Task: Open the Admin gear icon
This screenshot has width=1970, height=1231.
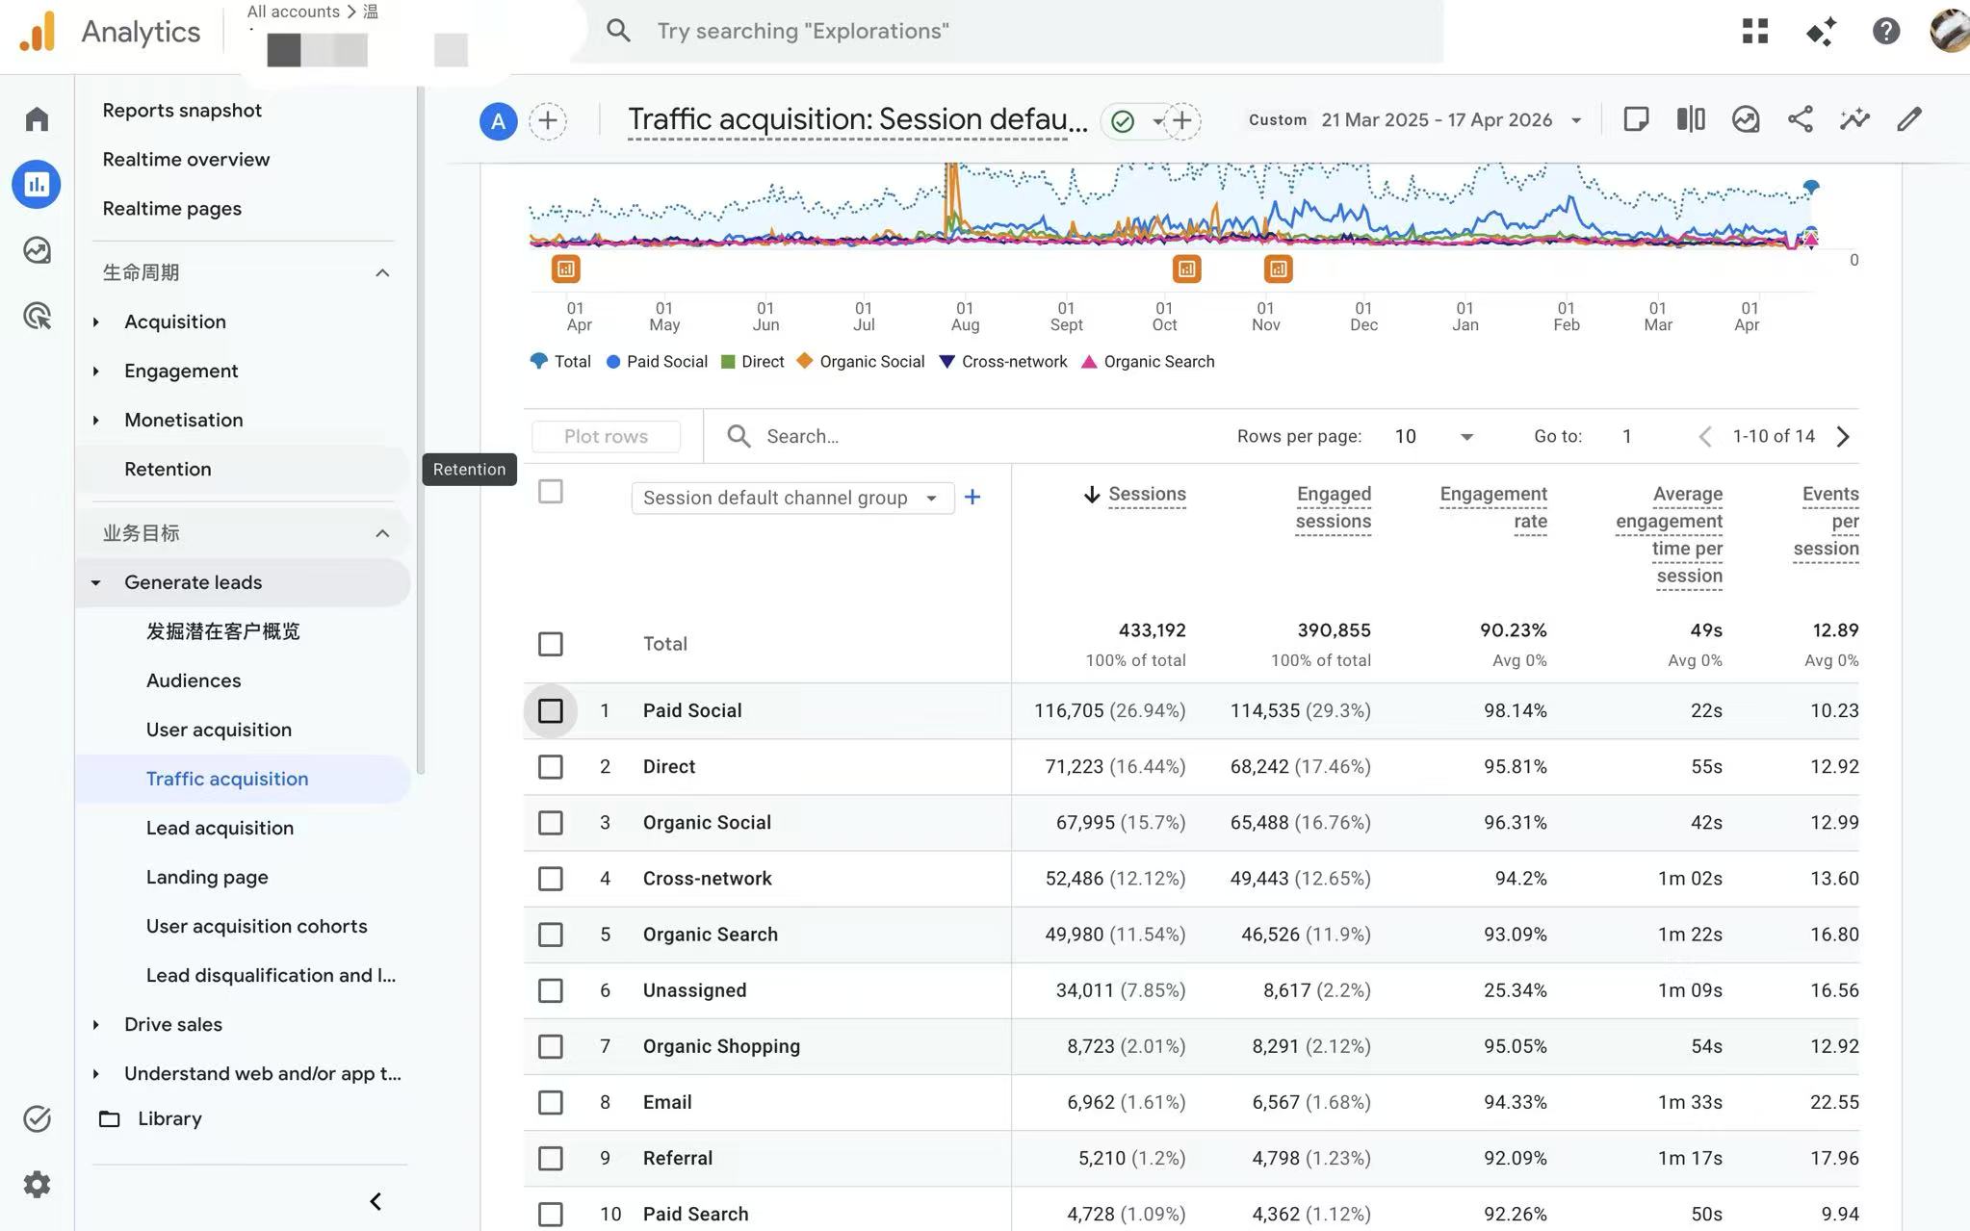Action: point(37,1184)
